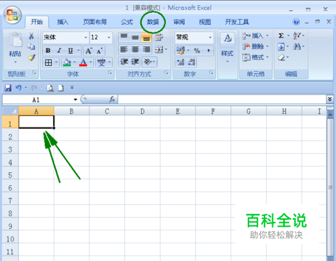Expand the borders dropdown arrow

tap(56, 62)
